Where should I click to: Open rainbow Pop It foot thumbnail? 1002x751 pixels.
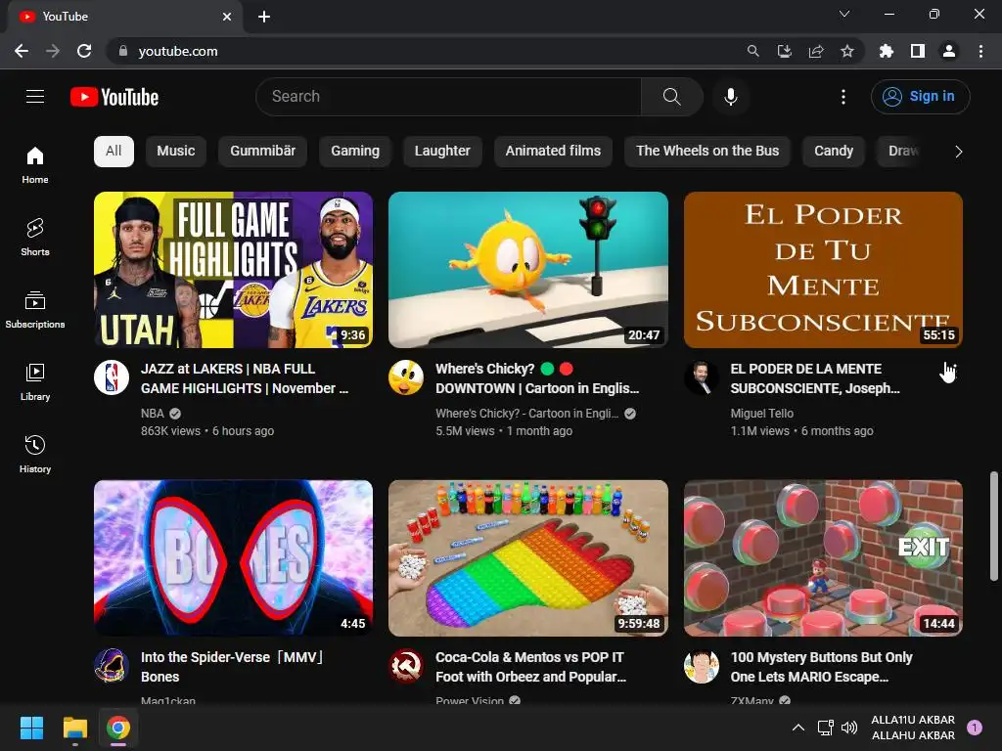528,558
